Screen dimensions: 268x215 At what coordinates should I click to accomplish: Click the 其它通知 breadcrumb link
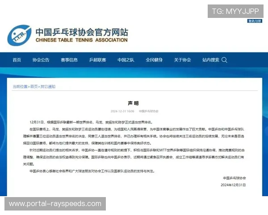click(48, 86)
